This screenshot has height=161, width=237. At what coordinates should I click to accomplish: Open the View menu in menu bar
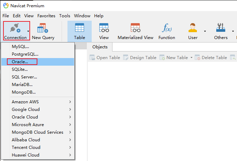29,16
